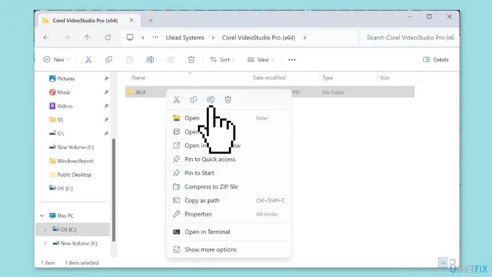
Task: Unpin SS folder using its pin icon
Action: tap(106, 119)
